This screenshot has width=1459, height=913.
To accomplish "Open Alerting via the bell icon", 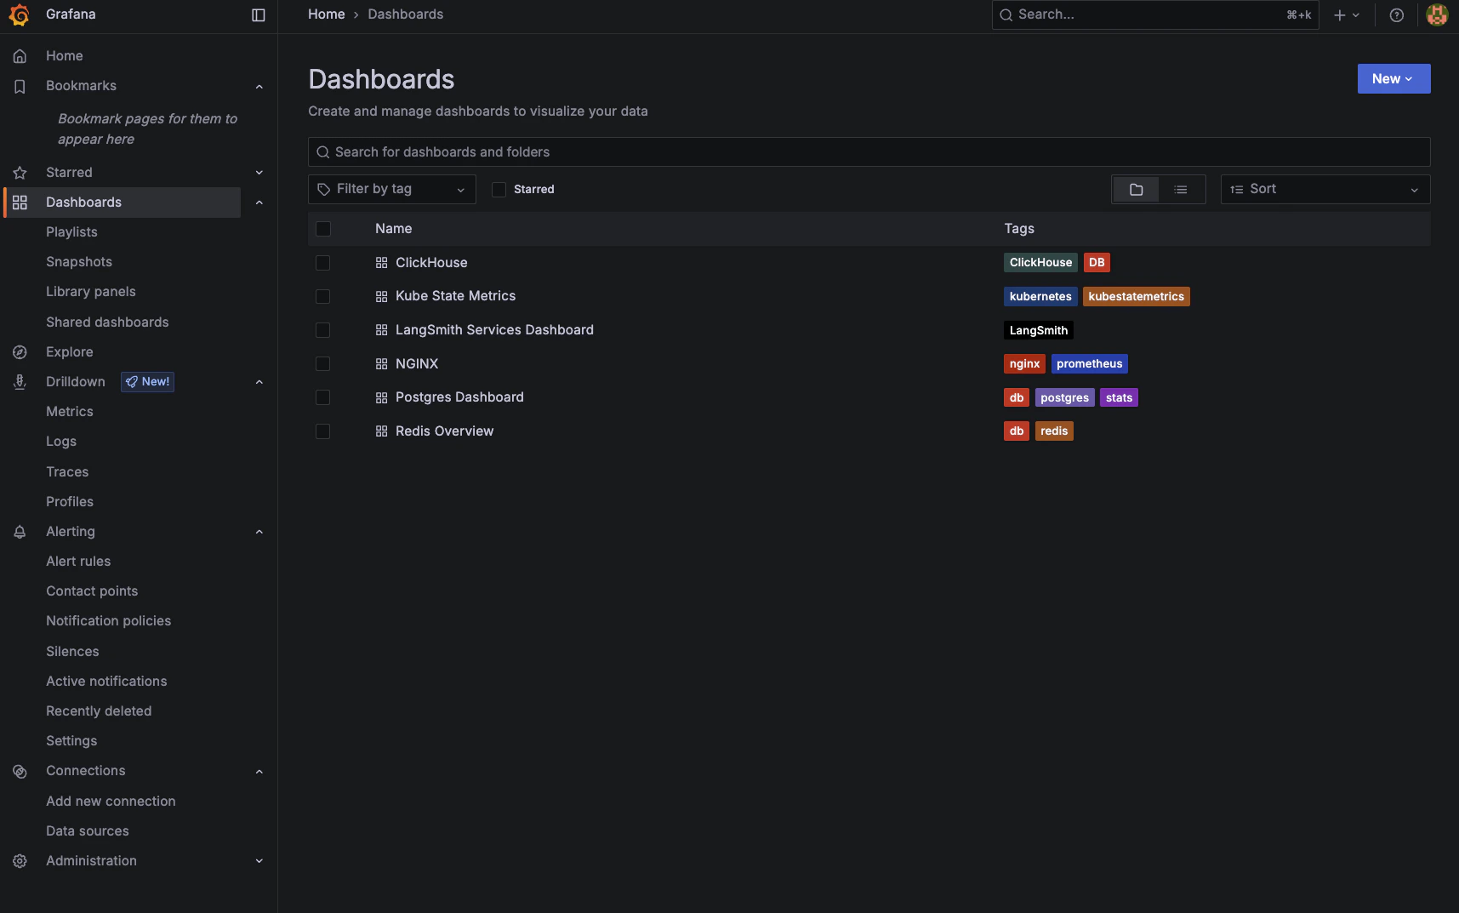I will point(20,531).
